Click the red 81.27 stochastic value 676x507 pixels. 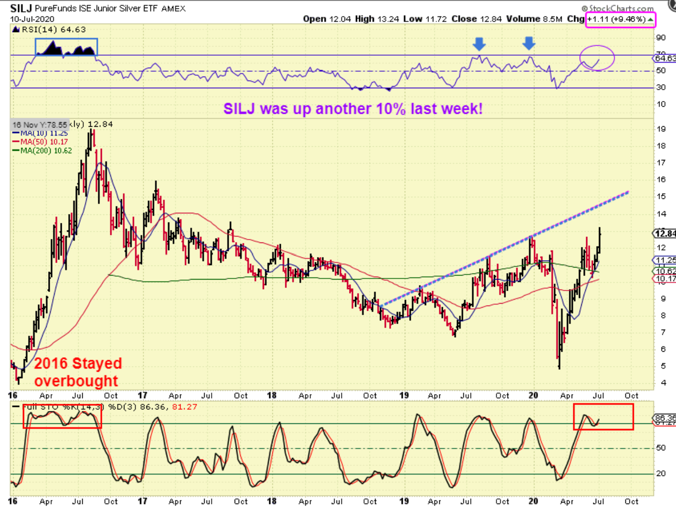(x=185, y=407)
